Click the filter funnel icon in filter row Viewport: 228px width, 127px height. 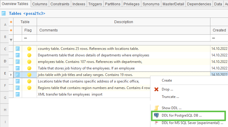11,40
